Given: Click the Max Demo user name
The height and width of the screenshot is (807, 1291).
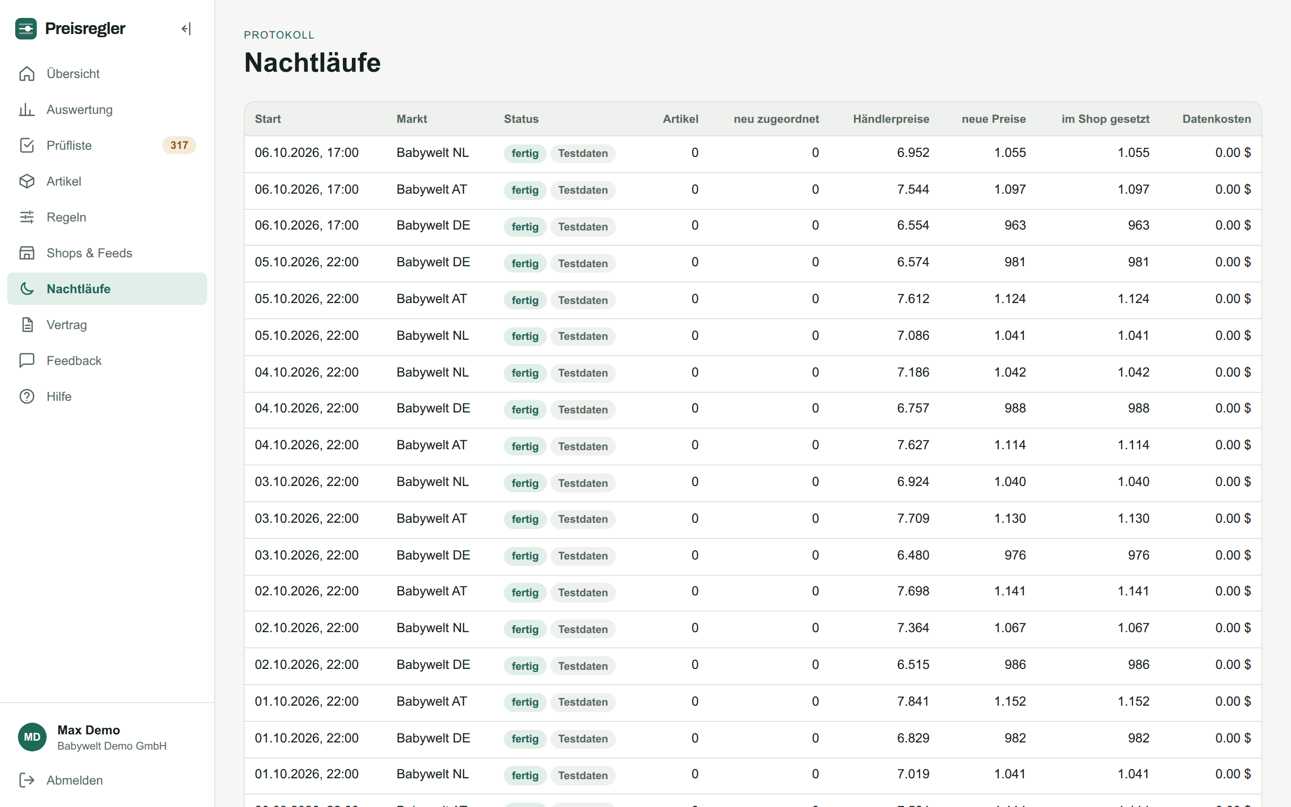Looking at the screenshot, I should (89, 729).
